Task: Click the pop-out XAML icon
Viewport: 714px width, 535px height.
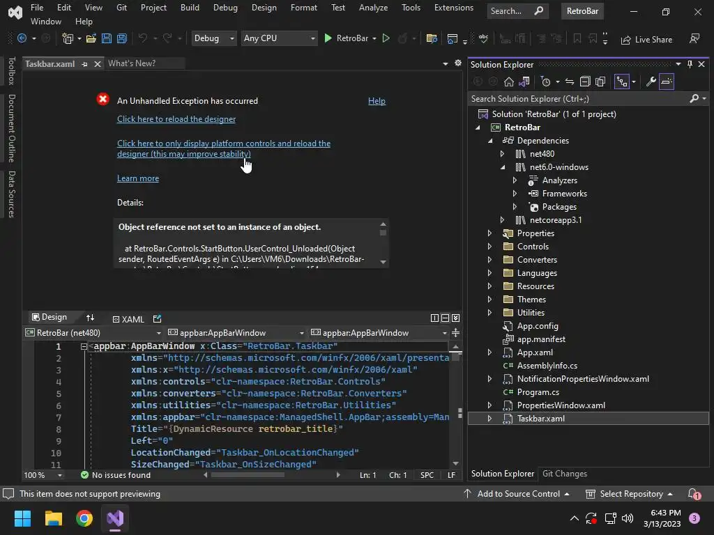Action: tap(157, 319)
